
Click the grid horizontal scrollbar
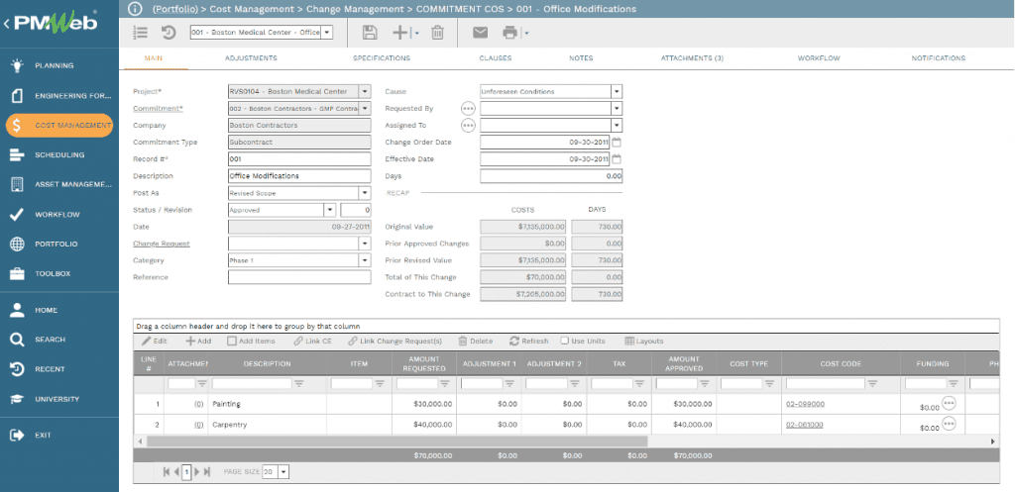click(396, 441)
